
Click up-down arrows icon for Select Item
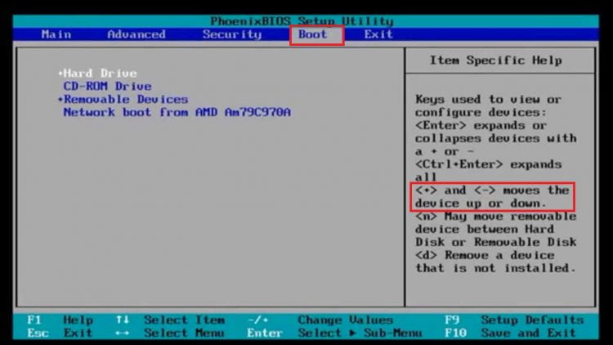123,320
